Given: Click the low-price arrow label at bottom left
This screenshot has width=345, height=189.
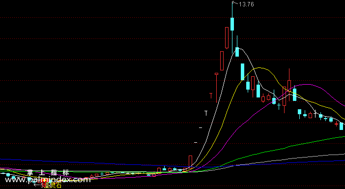Looking at the screenshot, I should [x=38, y=185].
